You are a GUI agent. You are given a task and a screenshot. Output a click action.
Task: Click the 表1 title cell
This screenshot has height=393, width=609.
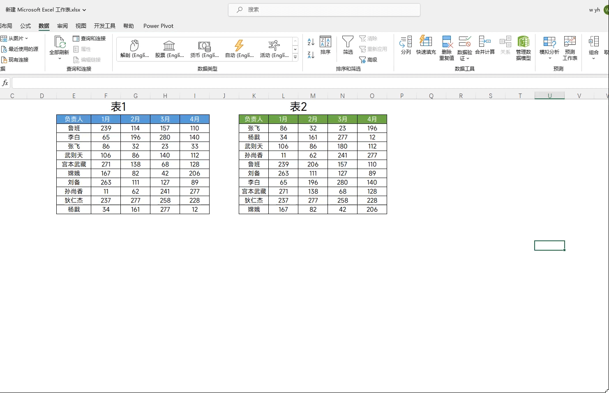coord(118,107)
